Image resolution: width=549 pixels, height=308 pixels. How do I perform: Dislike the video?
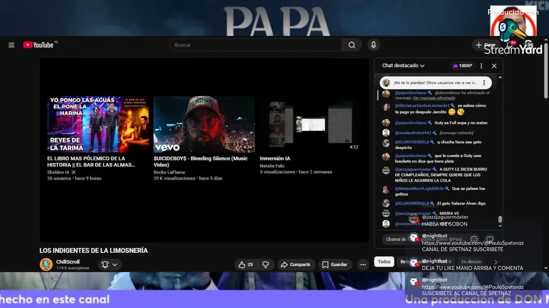pos(266,265)
